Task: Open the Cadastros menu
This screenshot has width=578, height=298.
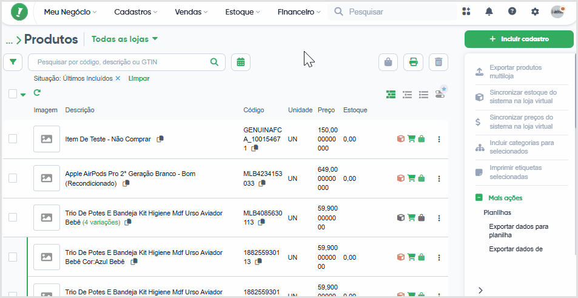Action: pos(136,12)
